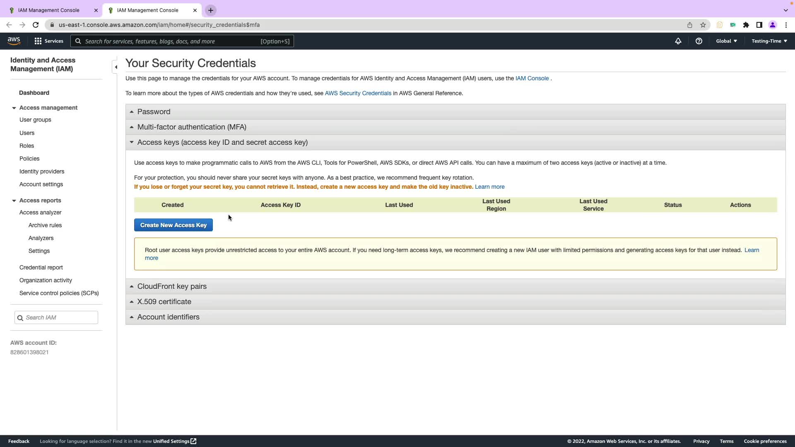Open the Global region dropdown
Screen dimensions: 795x447
tap(726, 41)
